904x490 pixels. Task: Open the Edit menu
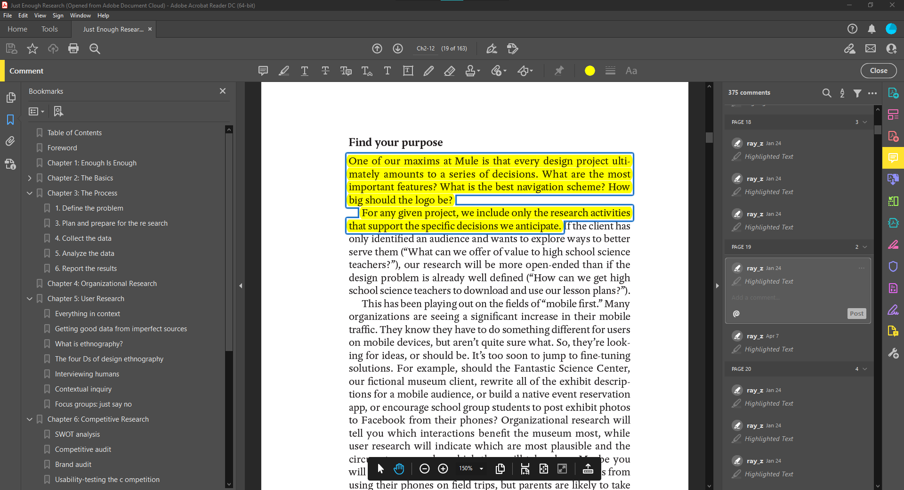23,16
